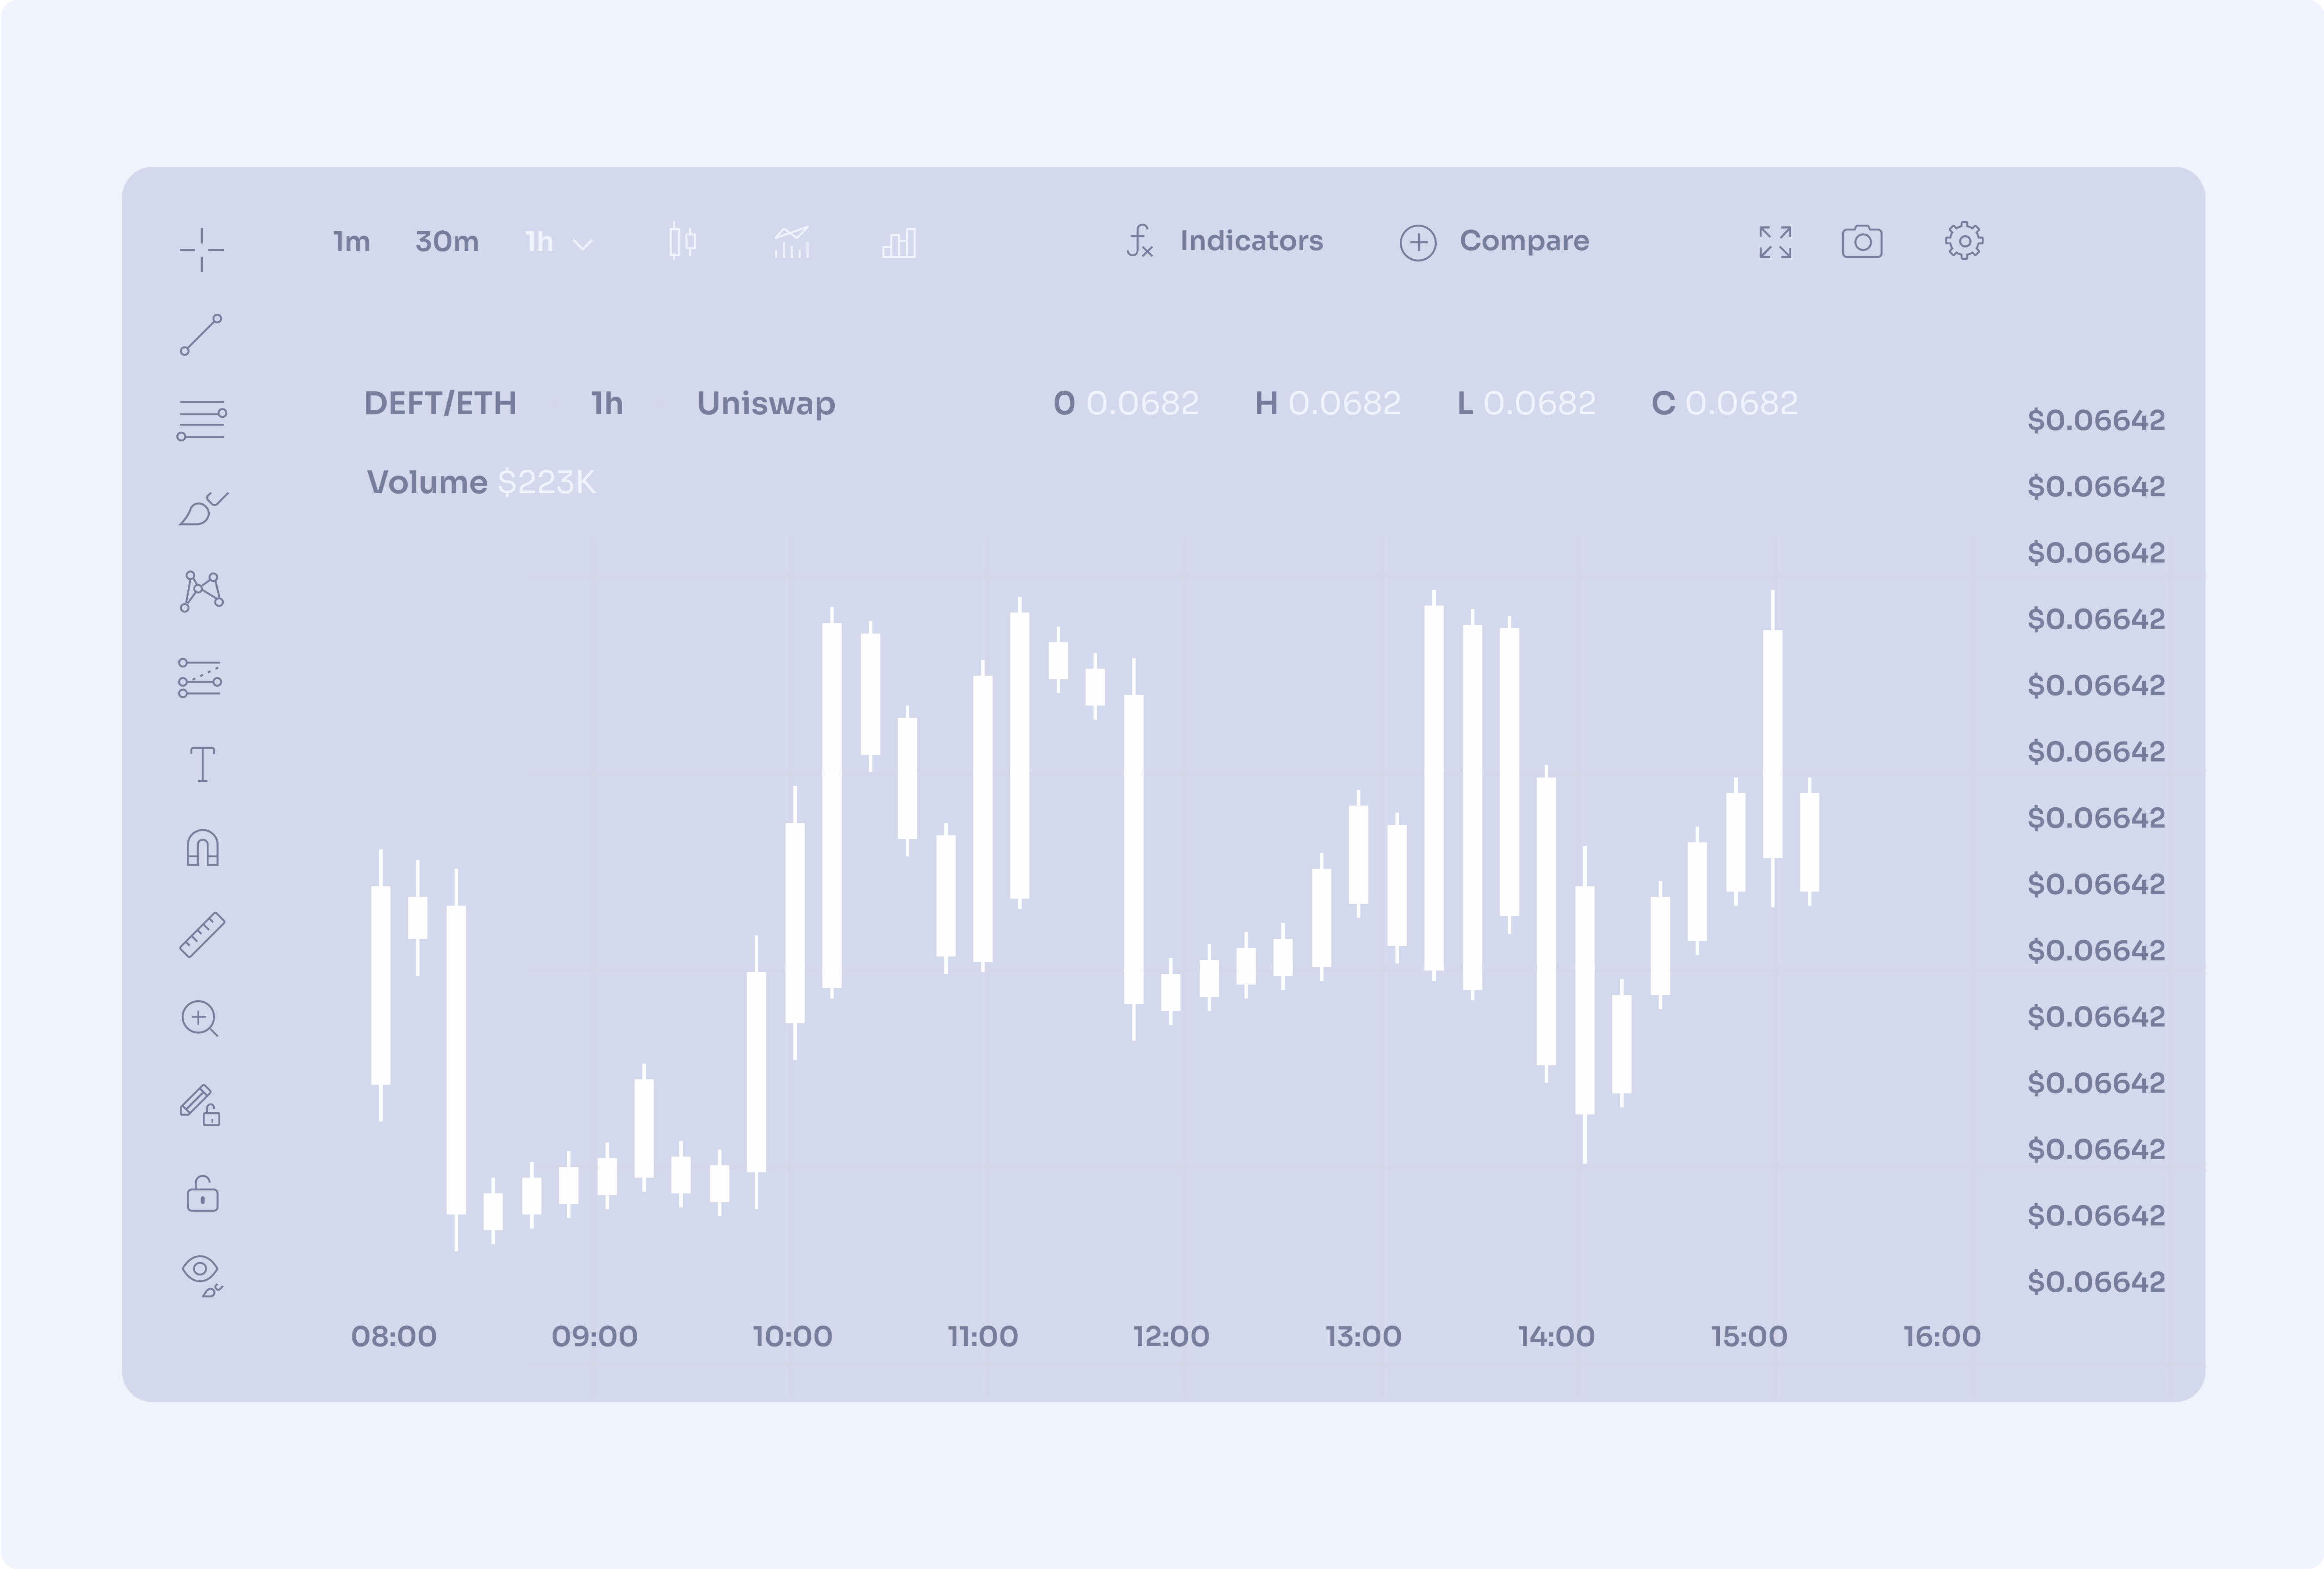The height and width of the screenshot is (1569, 2324).
Task: Select the zoom in tool
Action: (200, 1017)
